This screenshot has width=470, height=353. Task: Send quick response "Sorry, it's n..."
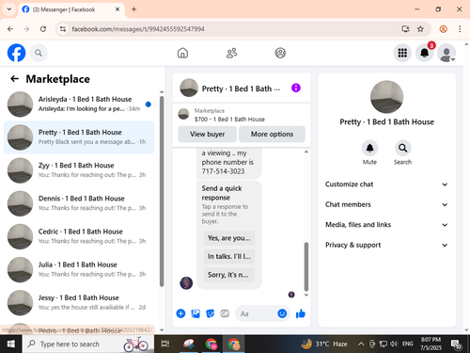229,275
